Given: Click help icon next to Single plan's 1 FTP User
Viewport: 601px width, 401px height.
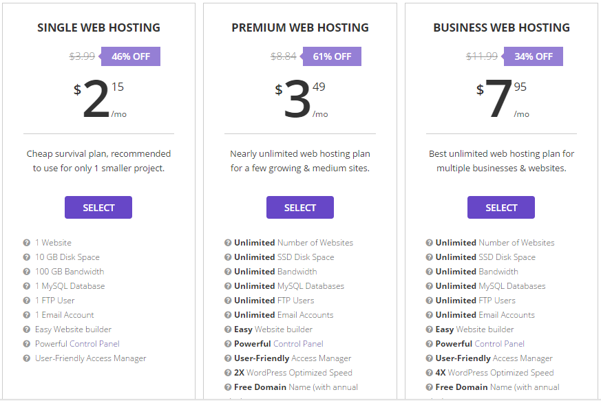Looking at the screenshot, I should (27, 301).
